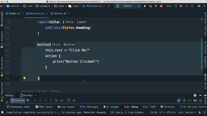207x116 pixels.
Task: Click green inspection checkmark in editor
Action: [202, 19]
